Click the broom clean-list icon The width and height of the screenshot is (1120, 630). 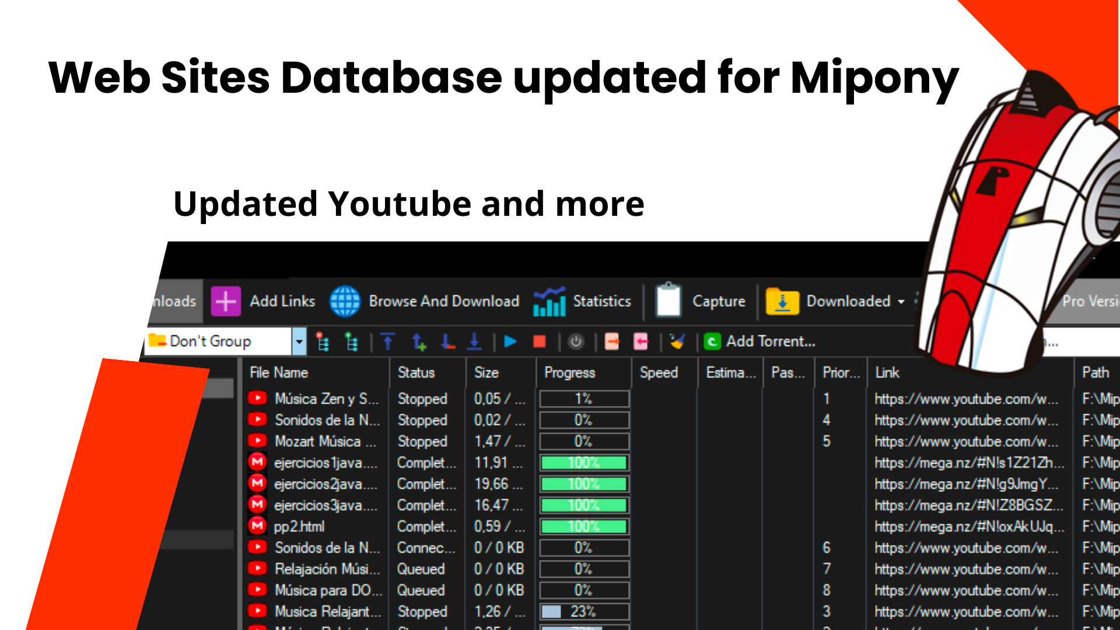pos(677,342)
